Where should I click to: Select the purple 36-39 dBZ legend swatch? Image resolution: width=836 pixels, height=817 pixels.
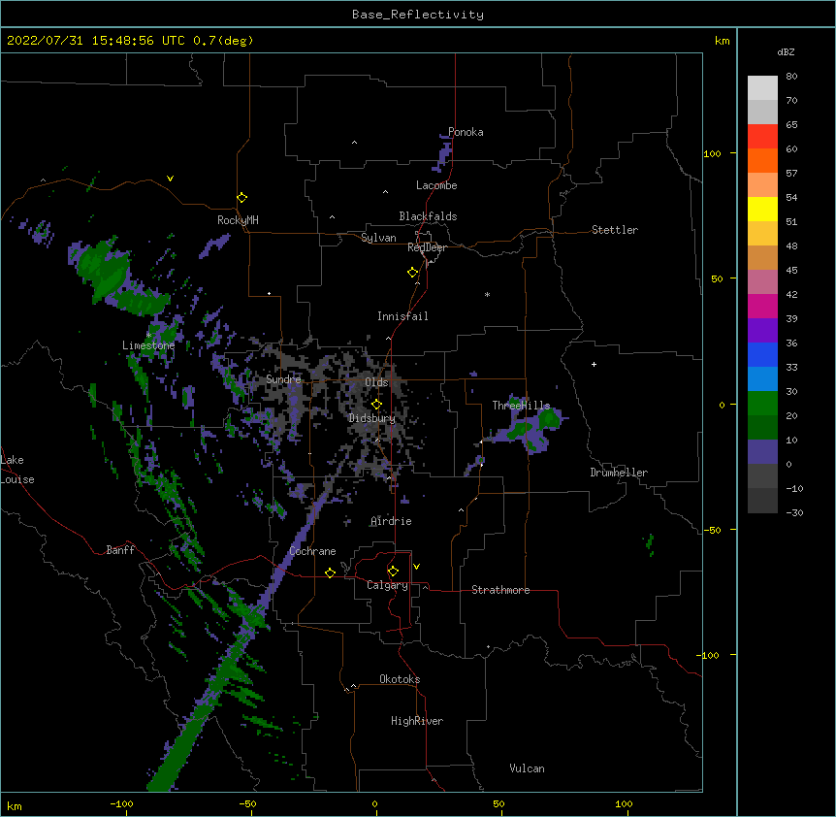(x=762, y=330)
